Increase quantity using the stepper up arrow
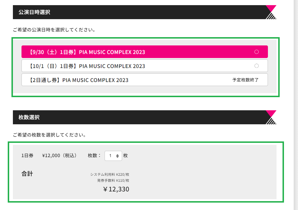298x210 pixels. pyautogui.click(x=117, y=154)
